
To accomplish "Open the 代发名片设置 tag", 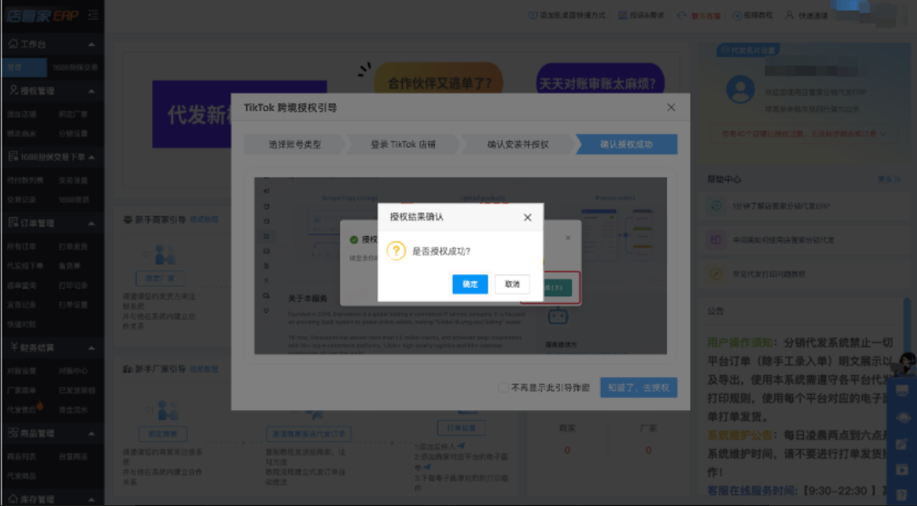I will pyautogui.click(x=748, y=50).
